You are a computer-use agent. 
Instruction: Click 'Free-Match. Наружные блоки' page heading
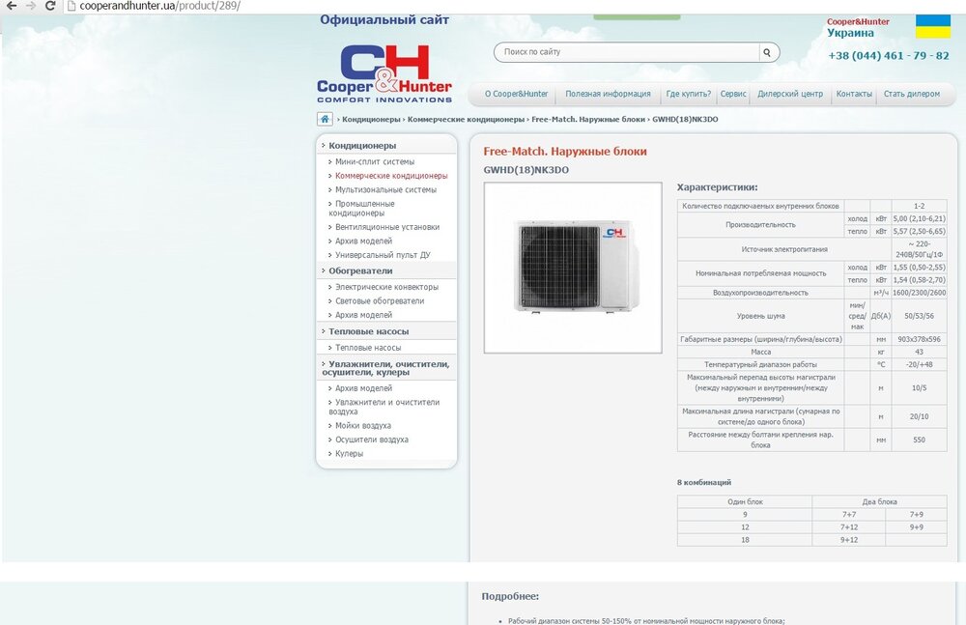(565, 152)
